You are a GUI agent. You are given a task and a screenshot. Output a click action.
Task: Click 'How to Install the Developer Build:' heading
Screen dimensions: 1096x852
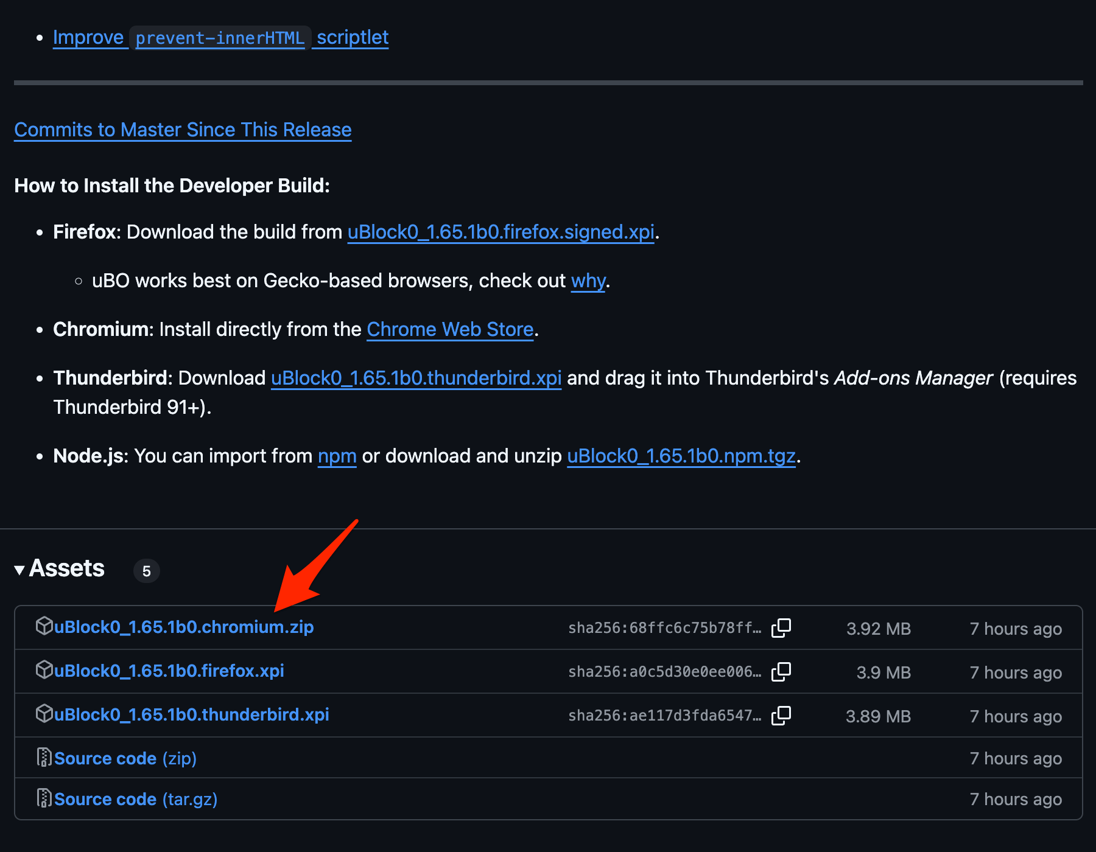pyautogui.click(x=172, y=186)
